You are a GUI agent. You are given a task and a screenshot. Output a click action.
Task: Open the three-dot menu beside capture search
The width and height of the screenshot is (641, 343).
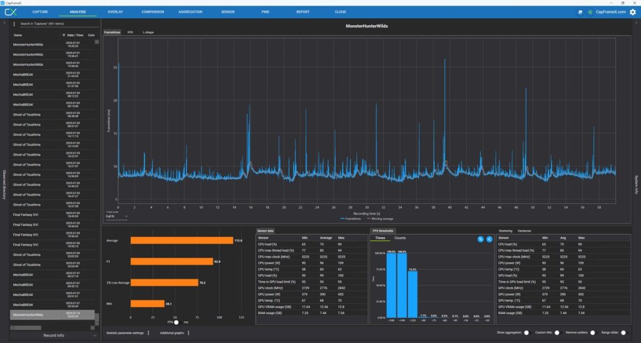pos(14,24)
